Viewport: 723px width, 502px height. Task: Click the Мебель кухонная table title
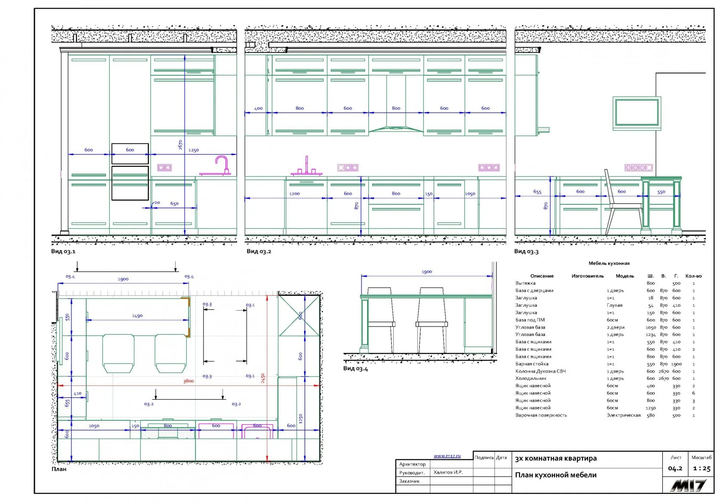(x=609, y=263)
